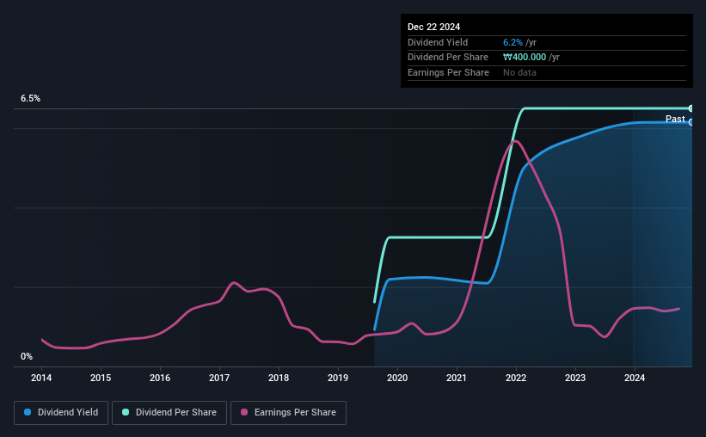Click the blue Dividend Yield endpoint marker
The image size is (706, 437).
pos(691,122)
